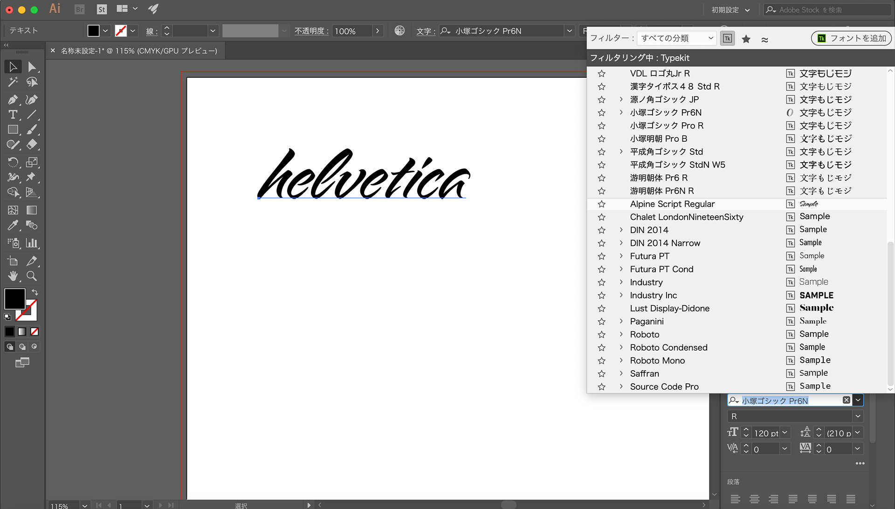895x509 pixels.
Task: Open the 文字 character panel link
Action: [x=425, y=31]
